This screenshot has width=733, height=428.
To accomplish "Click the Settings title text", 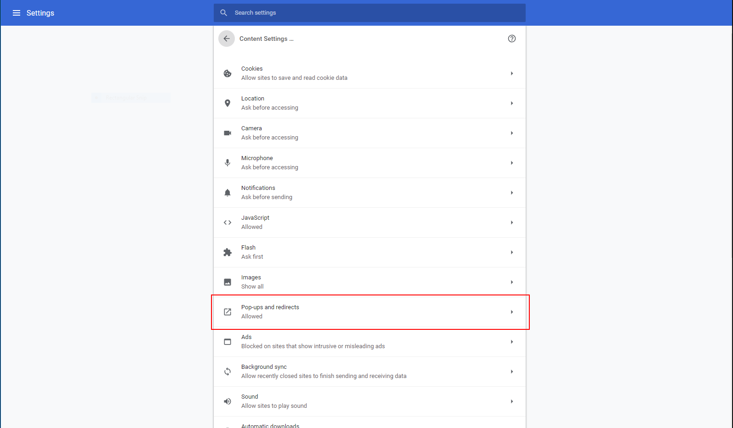I will 40,13.
